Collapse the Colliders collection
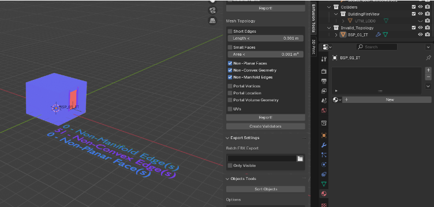 click(x=329, y=7)
